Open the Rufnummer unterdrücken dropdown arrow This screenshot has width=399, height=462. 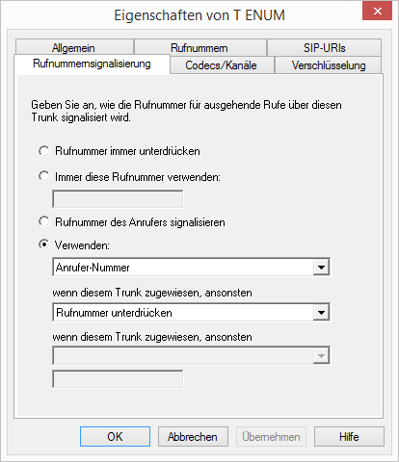(321, 312)
